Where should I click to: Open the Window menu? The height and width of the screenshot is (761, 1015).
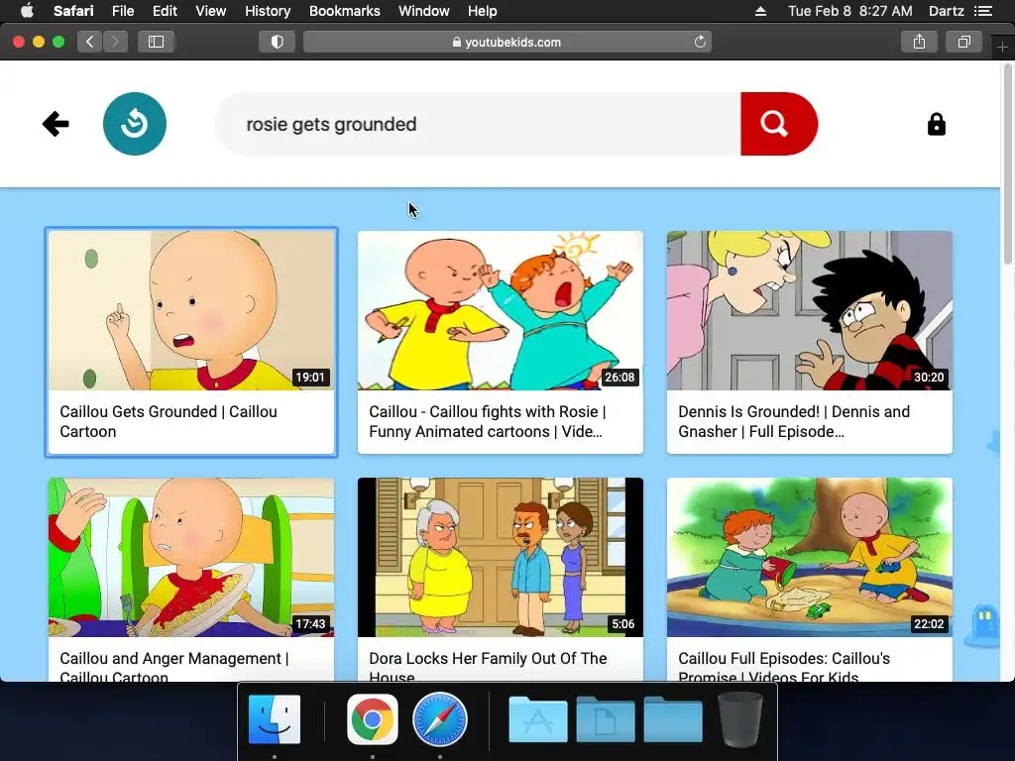[x=424, y=11]
